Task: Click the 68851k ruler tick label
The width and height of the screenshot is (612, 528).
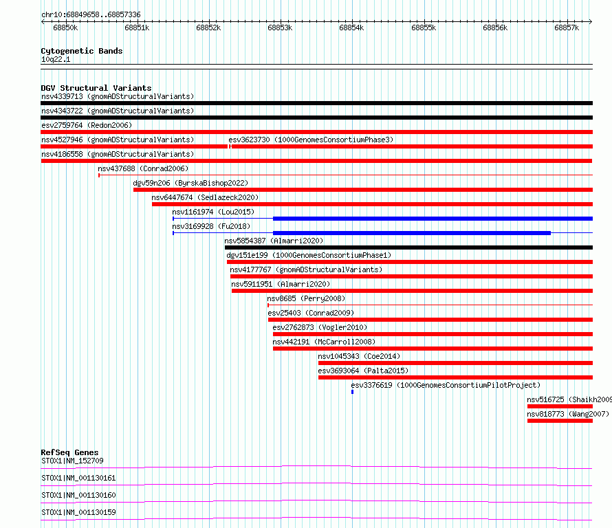Action: [x=137, y=27]
